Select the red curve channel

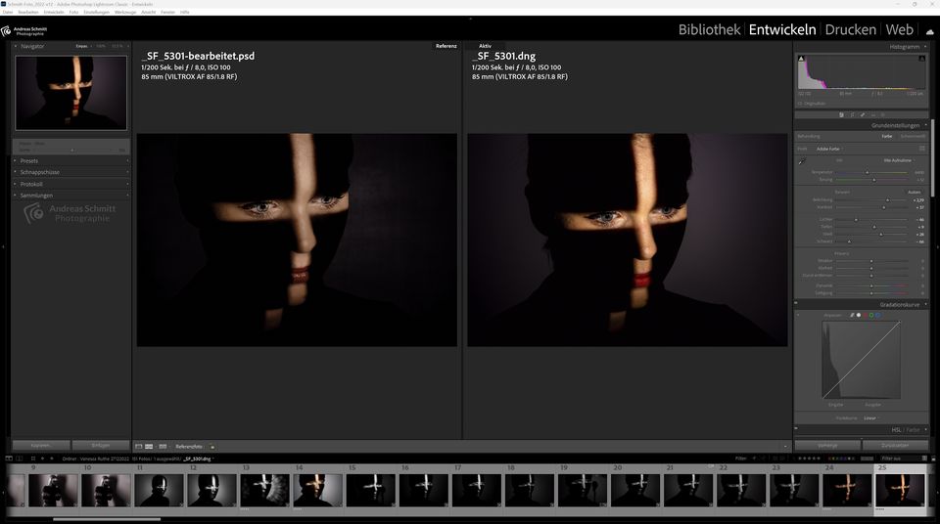point(865,315)
